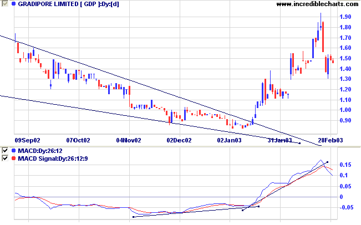Screen dimensions: 361x225
Task: Click the 0.90 price axis label
Action: tap(345, 120)
